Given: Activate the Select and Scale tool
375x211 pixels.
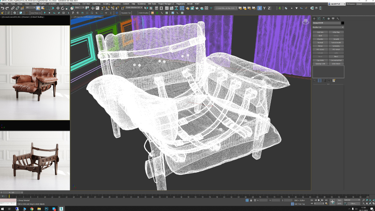Looking at the screenshot, I should pyautogui.click(x=67, y=8).
